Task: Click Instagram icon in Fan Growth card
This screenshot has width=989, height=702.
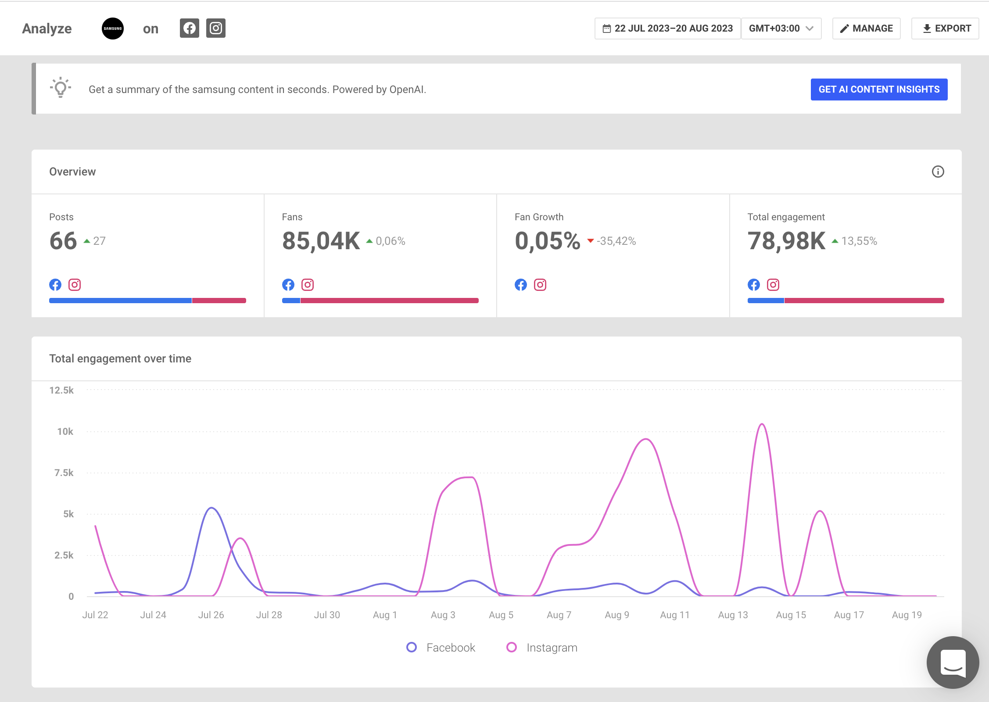Action: point(540,285)
